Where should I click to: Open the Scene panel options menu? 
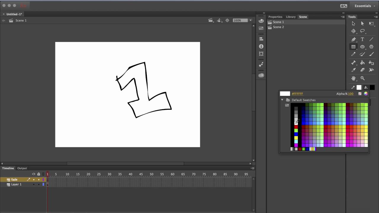(343, 17)
